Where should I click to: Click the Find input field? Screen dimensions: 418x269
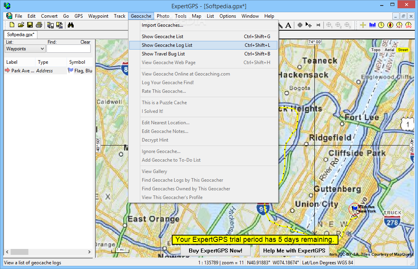69,49
